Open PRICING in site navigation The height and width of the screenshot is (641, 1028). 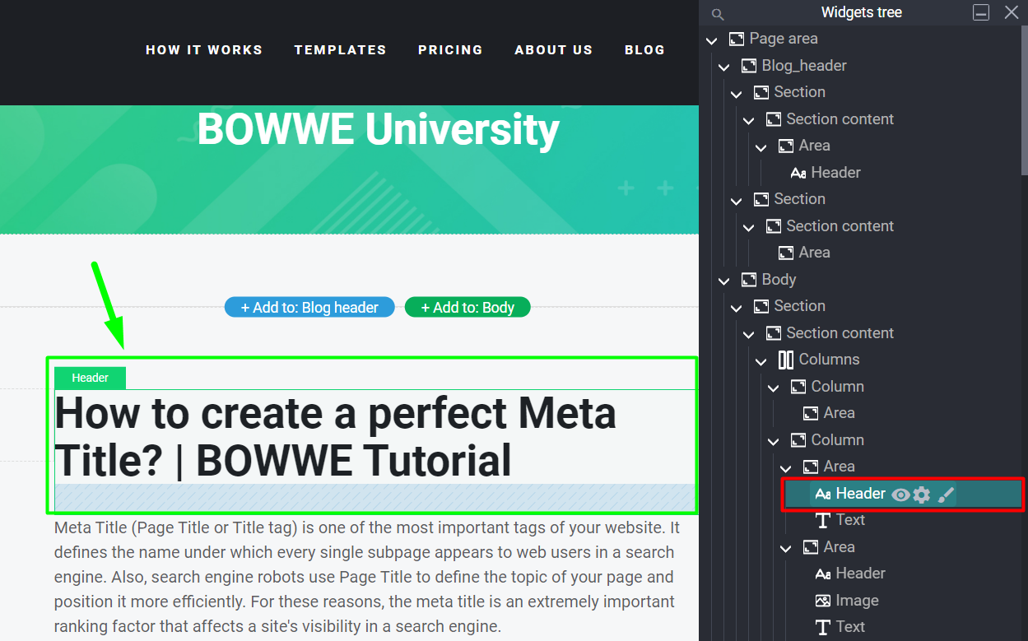click(450, 50)
